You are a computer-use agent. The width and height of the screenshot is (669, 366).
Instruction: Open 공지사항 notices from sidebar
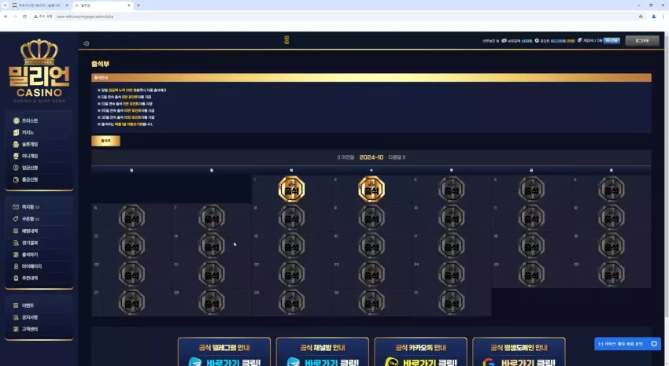29,317
